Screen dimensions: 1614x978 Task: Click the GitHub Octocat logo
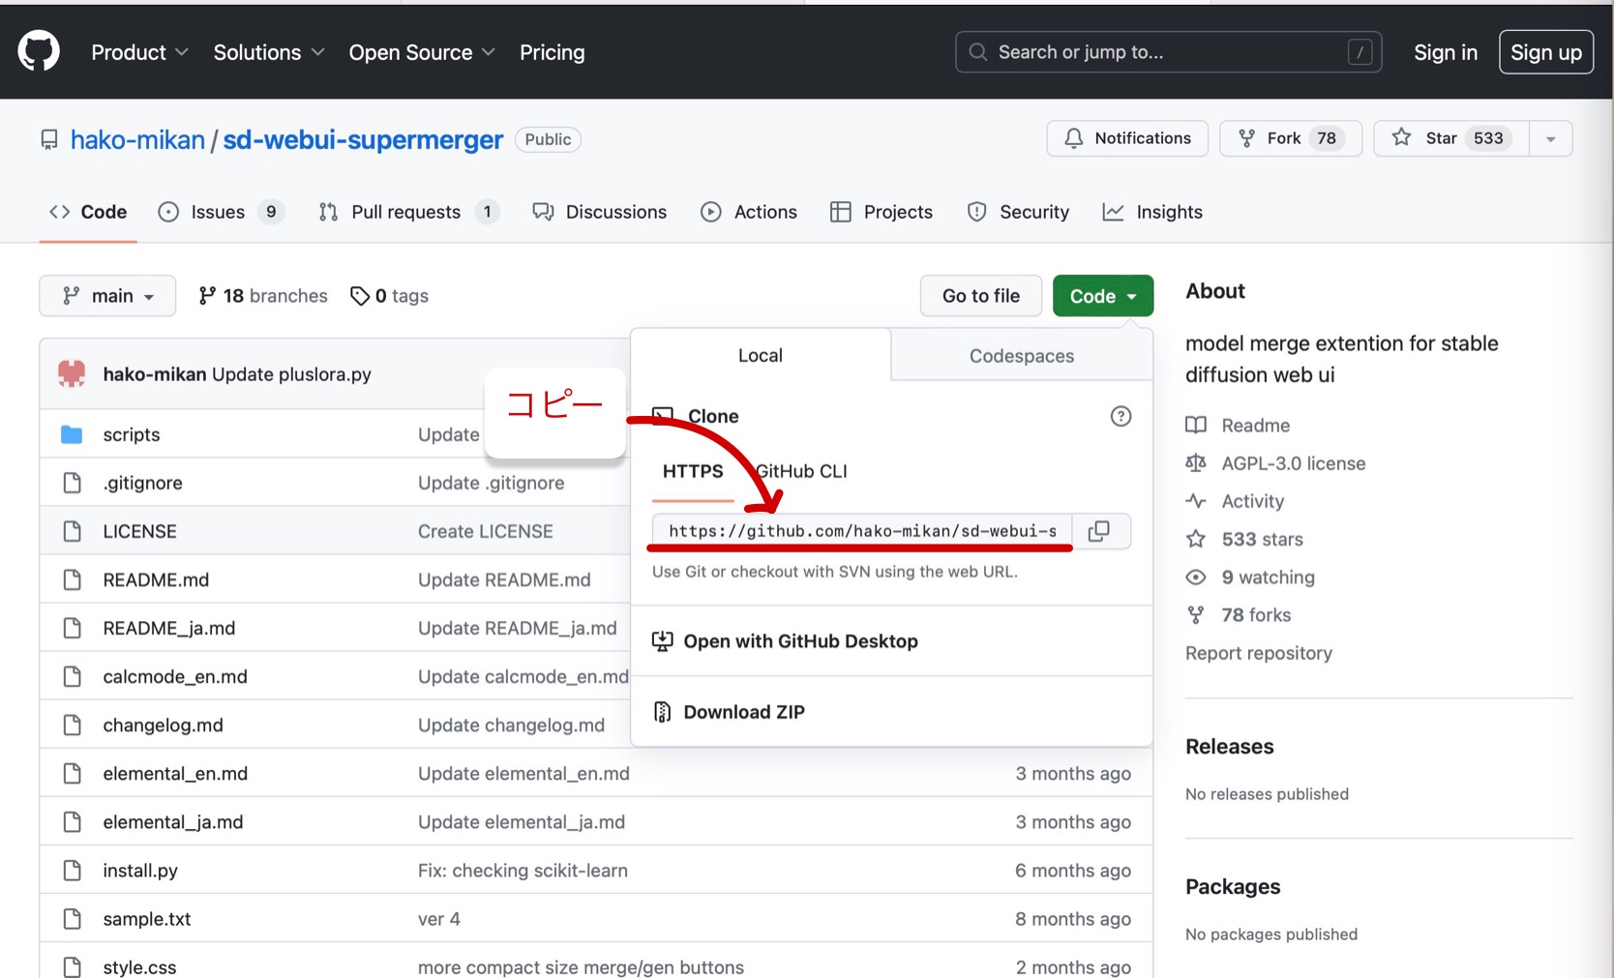pos(39,51)
